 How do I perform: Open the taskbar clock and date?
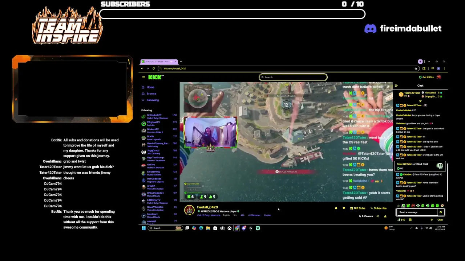click(440, 228)
